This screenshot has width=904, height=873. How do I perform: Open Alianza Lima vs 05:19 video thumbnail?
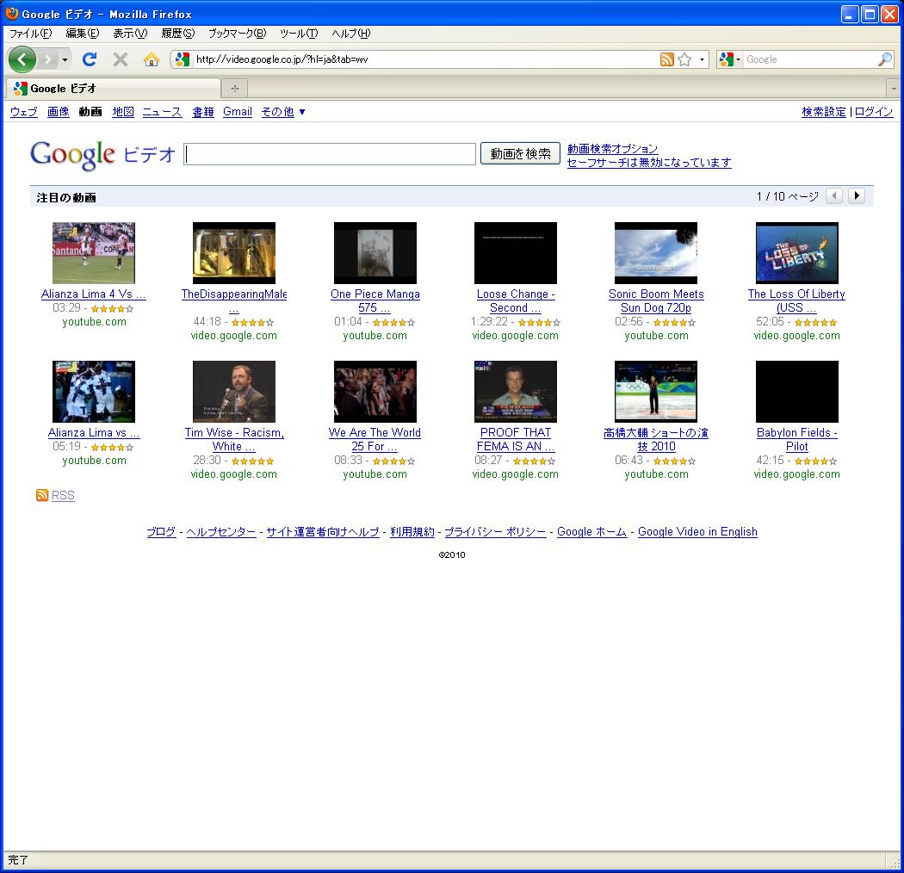pos(93,392)
